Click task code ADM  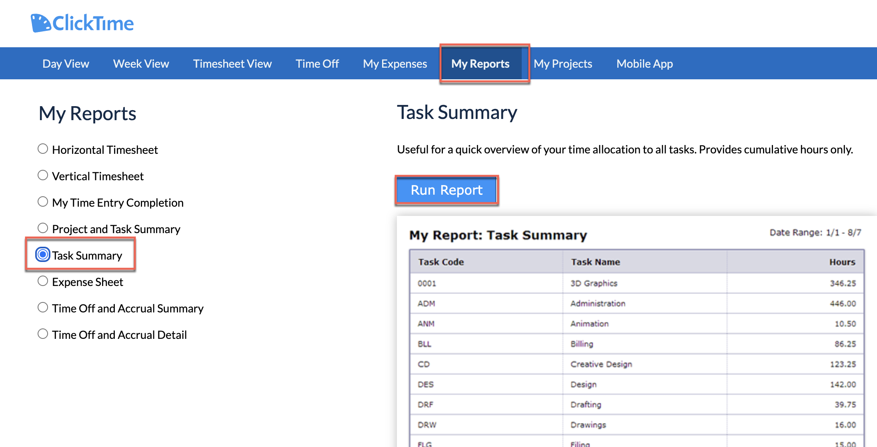coord(426,304)
